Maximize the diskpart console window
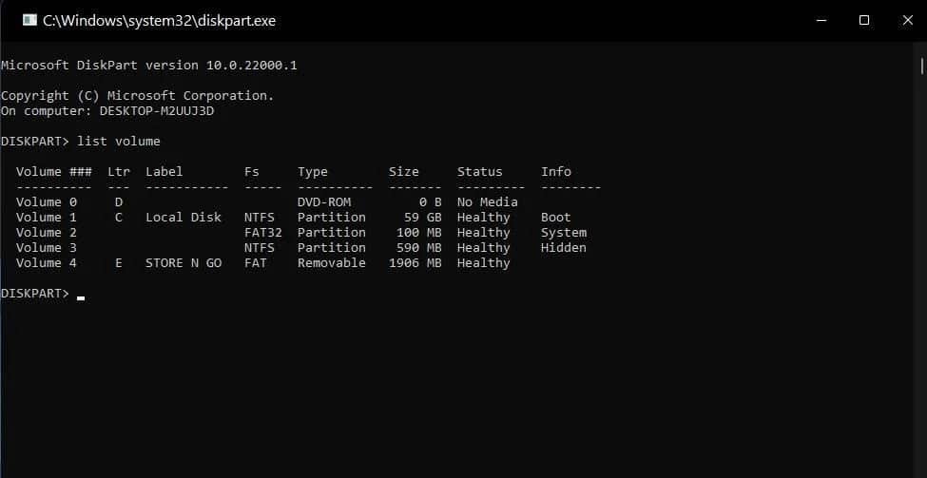The image size is (927, 478). (864, 20)
